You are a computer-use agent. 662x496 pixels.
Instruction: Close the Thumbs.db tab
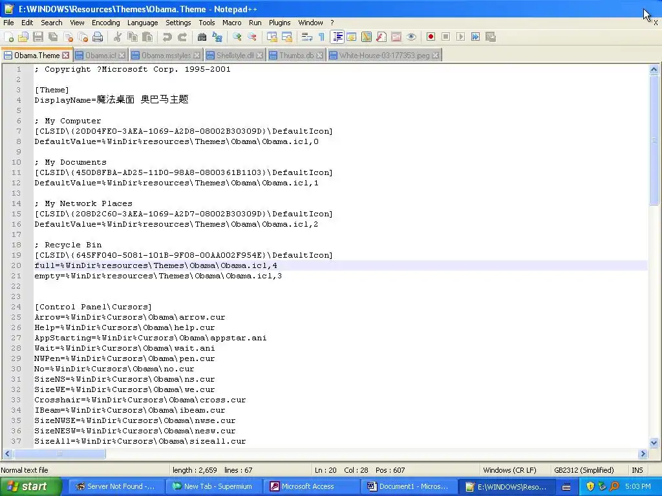pos(320,56)
